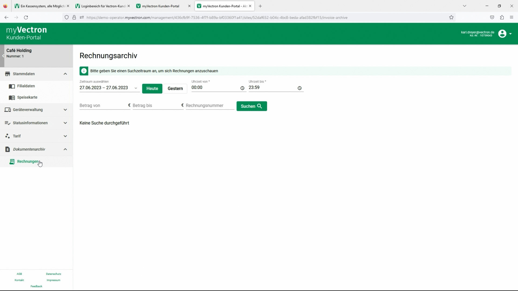The width and height of the screenshot is (518, 291).
Task: Open the Firefox extensions puzzle icon
Action: [x=502, y=18]
